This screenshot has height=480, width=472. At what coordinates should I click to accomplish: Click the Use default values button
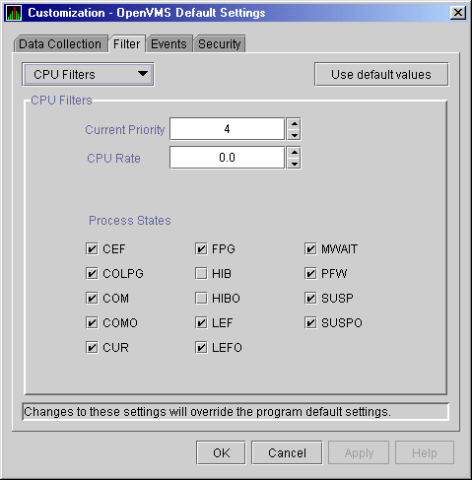pos(381,75)
